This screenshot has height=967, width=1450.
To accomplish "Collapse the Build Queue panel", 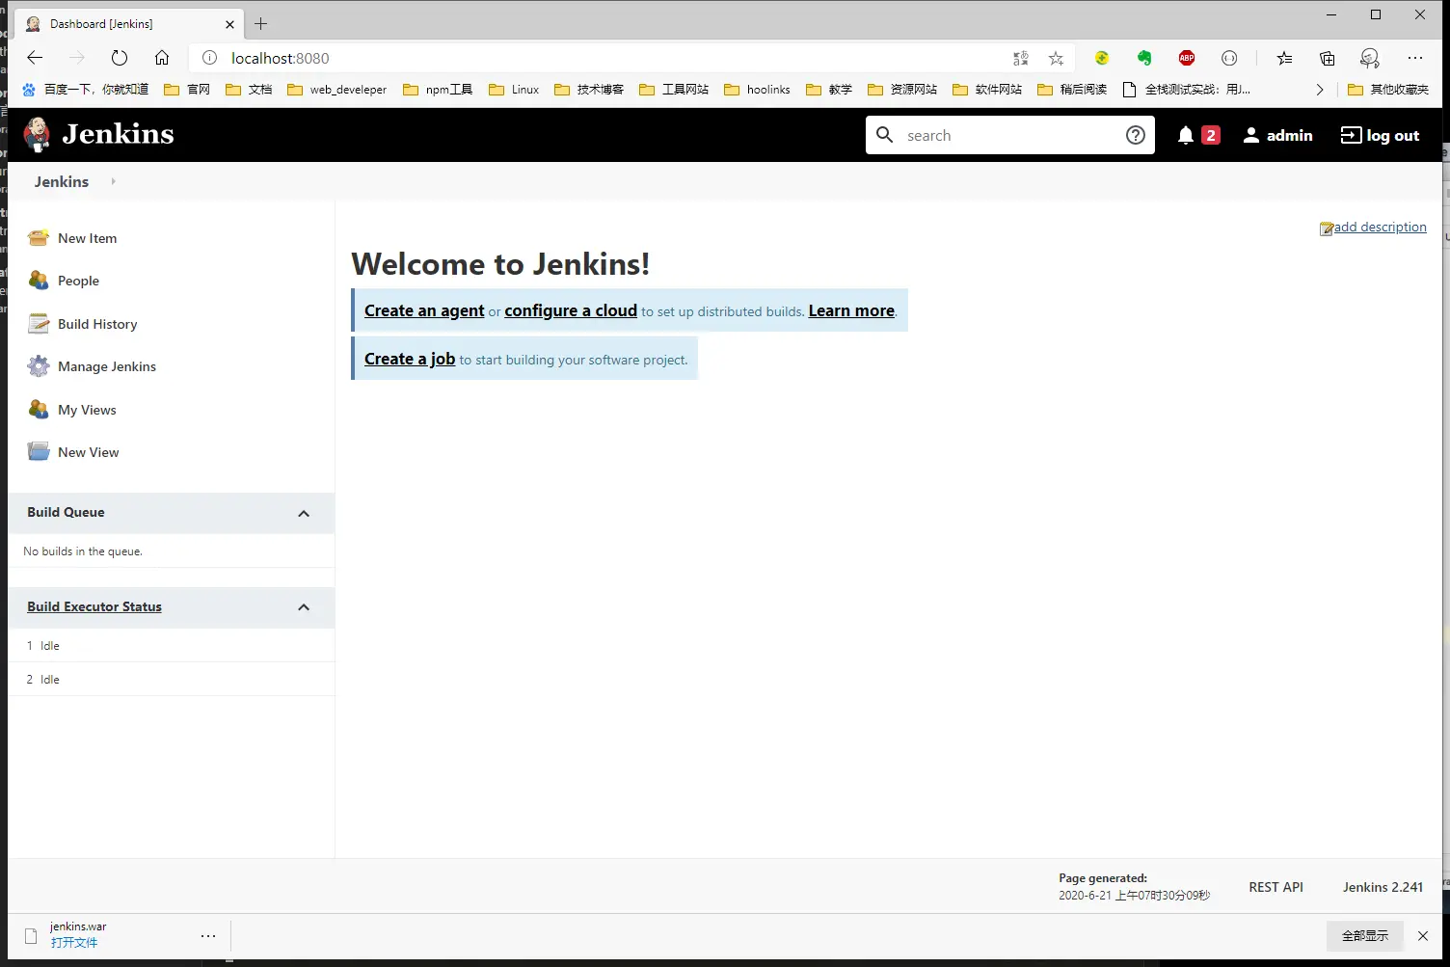I will click(x=304, y=513).
